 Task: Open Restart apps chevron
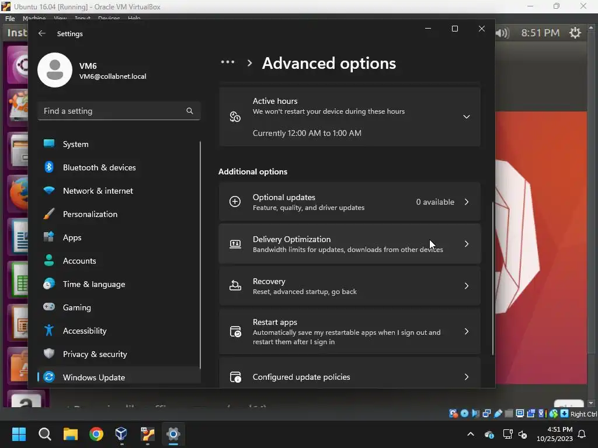point(467,331)
